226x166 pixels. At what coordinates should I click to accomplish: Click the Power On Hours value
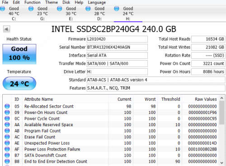pyautogui.click(x=208, y=71)
